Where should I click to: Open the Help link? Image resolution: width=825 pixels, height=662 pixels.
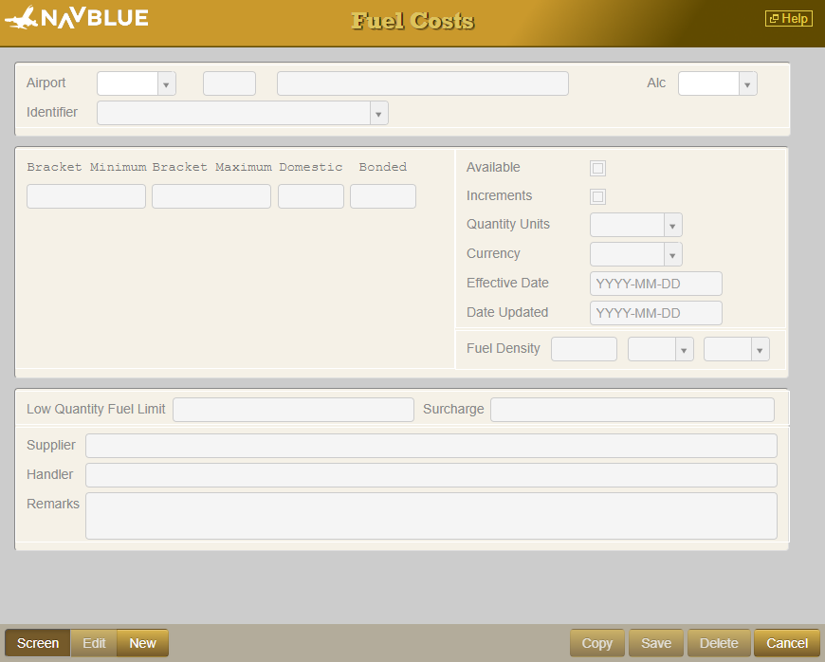pos(788,18)
